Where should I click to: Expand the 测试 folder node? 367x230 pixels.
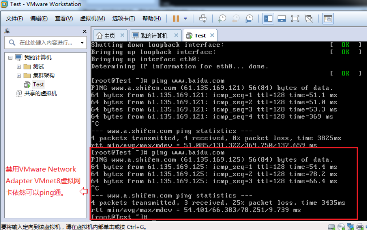[19, 67]
